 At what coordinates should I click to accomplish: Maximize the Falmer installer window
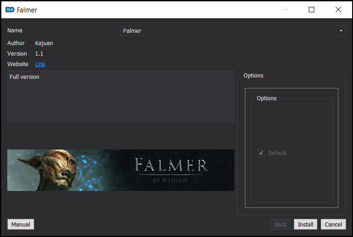(311, 10)
